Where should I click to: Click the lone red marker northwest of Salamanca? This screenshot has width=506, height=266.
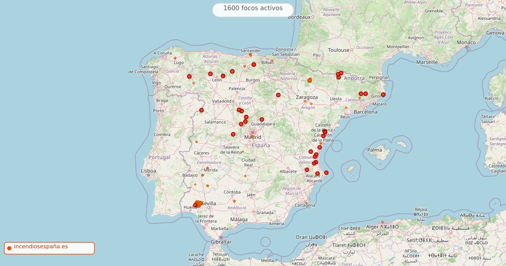coord(202,110)
